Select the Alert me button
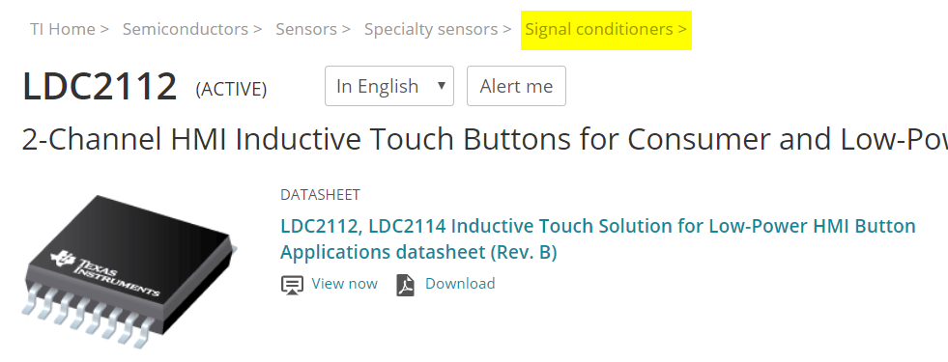Screen dimensions: 948x362 [x=516, y=86]
